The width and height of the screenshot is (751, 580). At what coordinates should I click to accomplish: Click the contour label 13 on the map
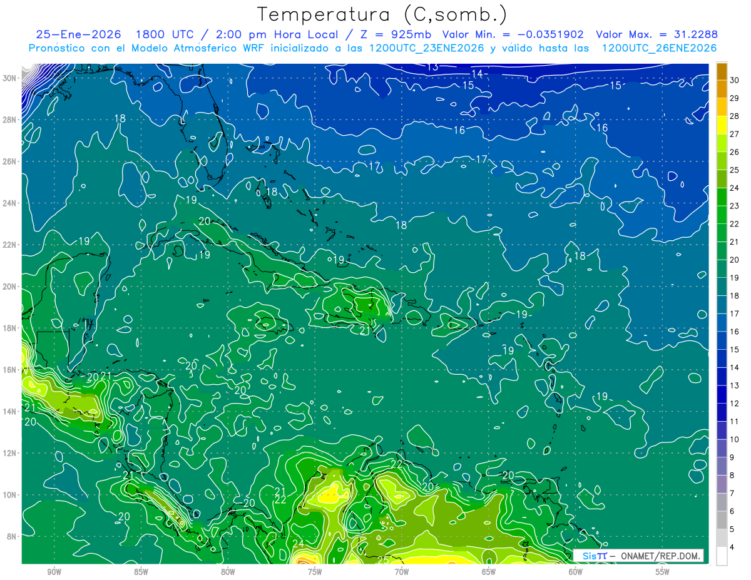[432, 67]
